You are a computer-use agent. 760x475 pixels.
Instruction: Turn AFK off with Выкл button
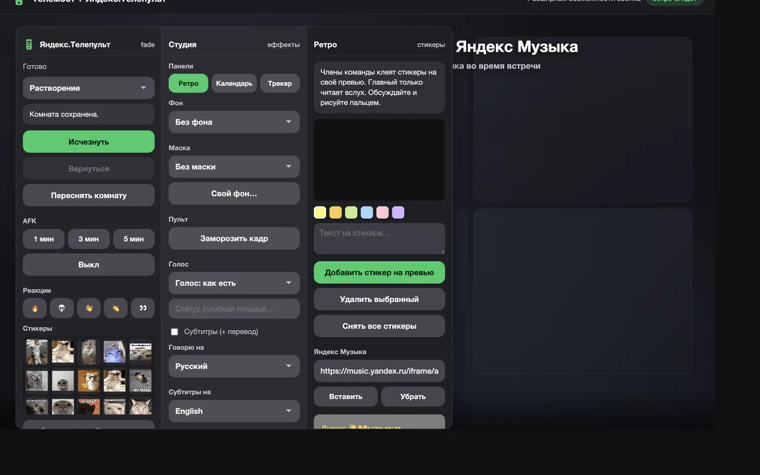click(x=88, y=265)
